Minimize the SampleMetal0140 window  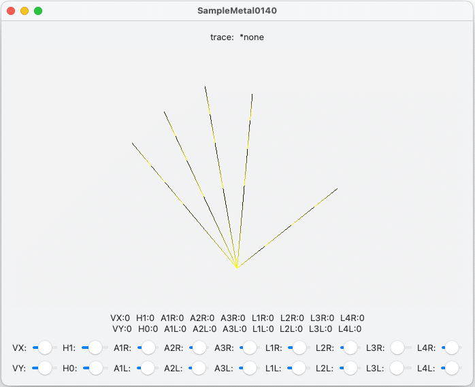pyautogui.click(x=24, y=11)
